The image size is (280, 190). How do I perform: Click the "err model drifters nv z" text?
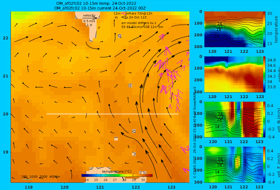point(139,23)
